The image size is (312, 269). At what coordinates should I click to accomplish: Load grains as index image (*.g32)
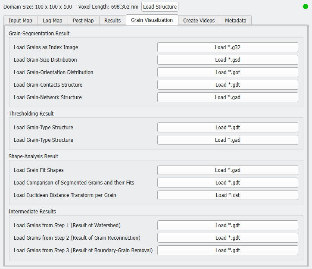[x=228, y=47]
